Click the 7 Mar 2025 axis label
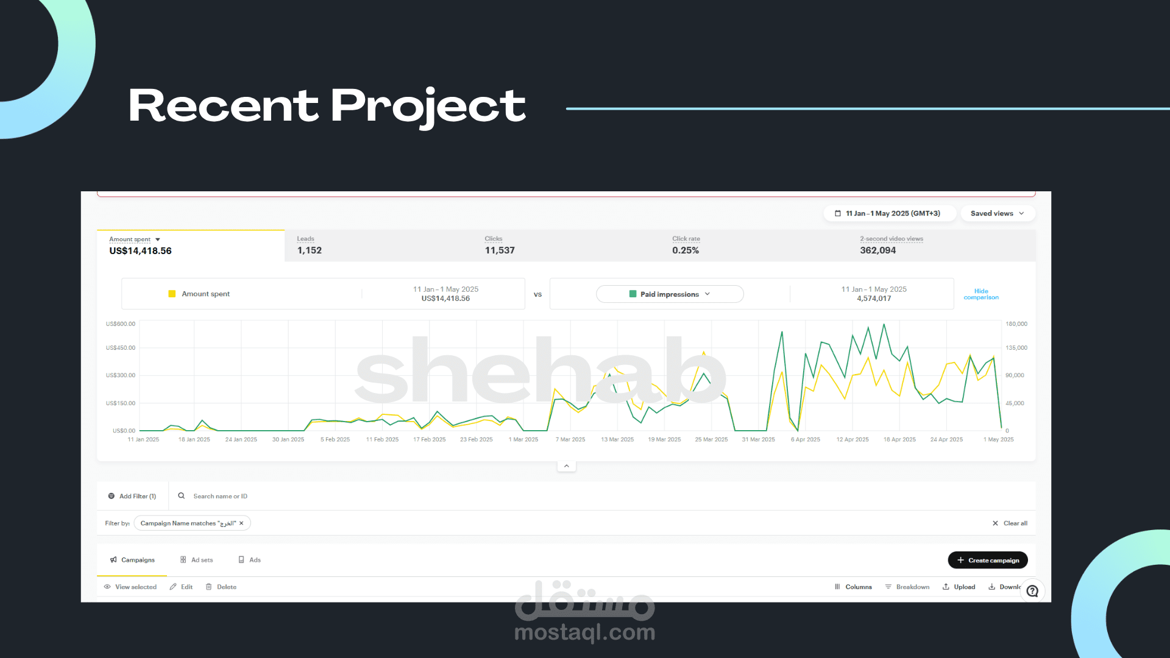 pyautogui.click(x=570, y=439)
